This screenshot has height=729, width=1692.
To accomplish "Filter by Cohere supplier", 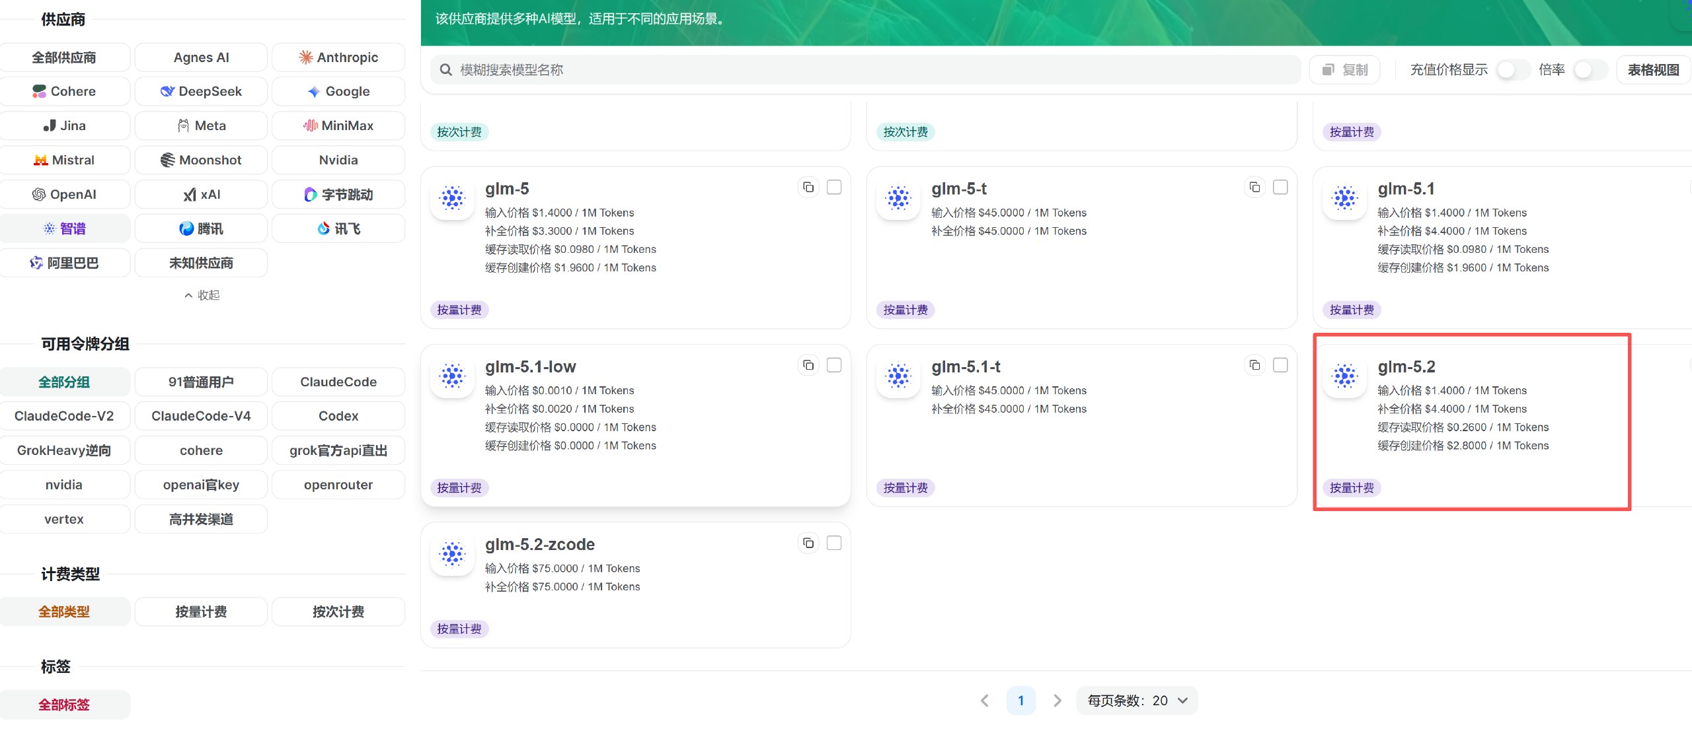I will click(x=64, y=91).
